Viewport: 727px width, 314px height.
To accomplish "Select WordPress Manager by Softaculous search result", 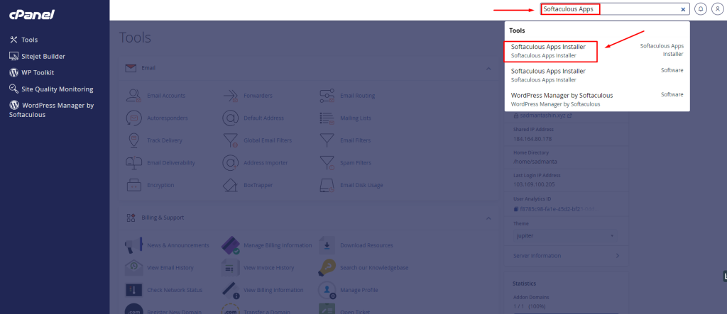I will click(x=597, y=99).
